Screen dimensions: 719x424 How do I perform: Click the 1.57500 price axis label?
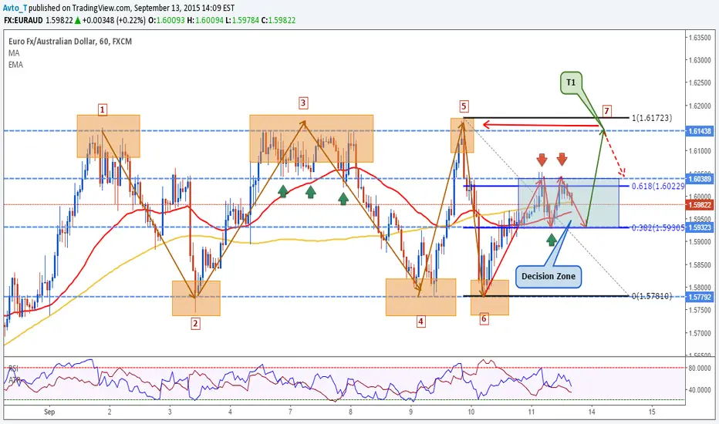[x=700, y=310]
